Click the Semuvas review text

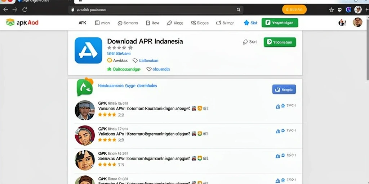click(144, 158)
